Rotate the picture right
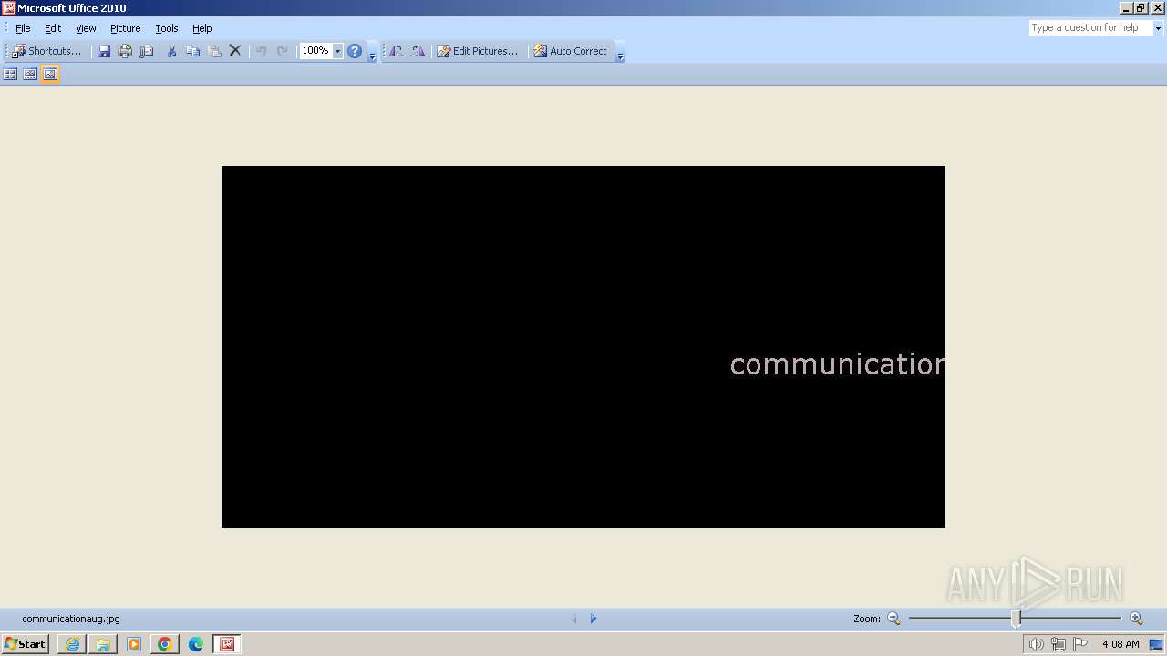 click(x=418, y=51)
